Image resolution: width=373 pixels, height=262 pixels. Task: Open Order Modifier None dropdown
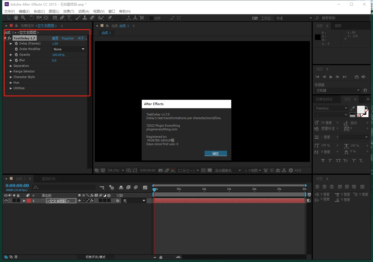[69, 49]
